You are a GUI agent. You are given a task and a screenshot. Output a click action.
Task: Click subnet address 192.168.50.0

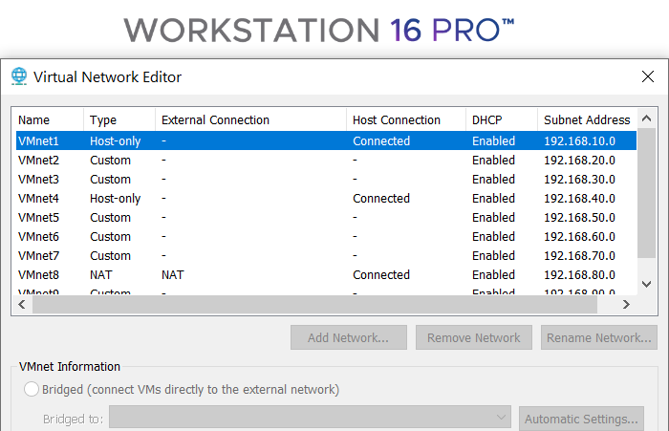pos(579,218)
